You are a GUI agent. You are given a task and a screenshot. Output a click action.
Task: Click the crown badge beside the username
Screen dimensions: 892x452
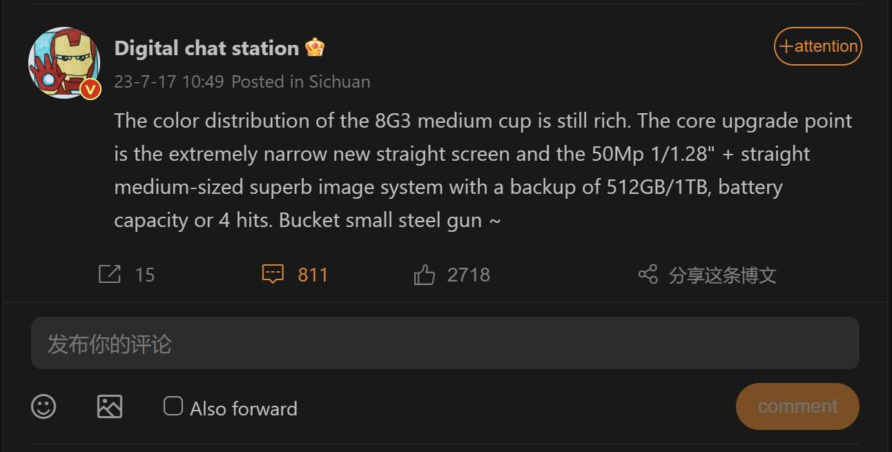coord(315,48)
